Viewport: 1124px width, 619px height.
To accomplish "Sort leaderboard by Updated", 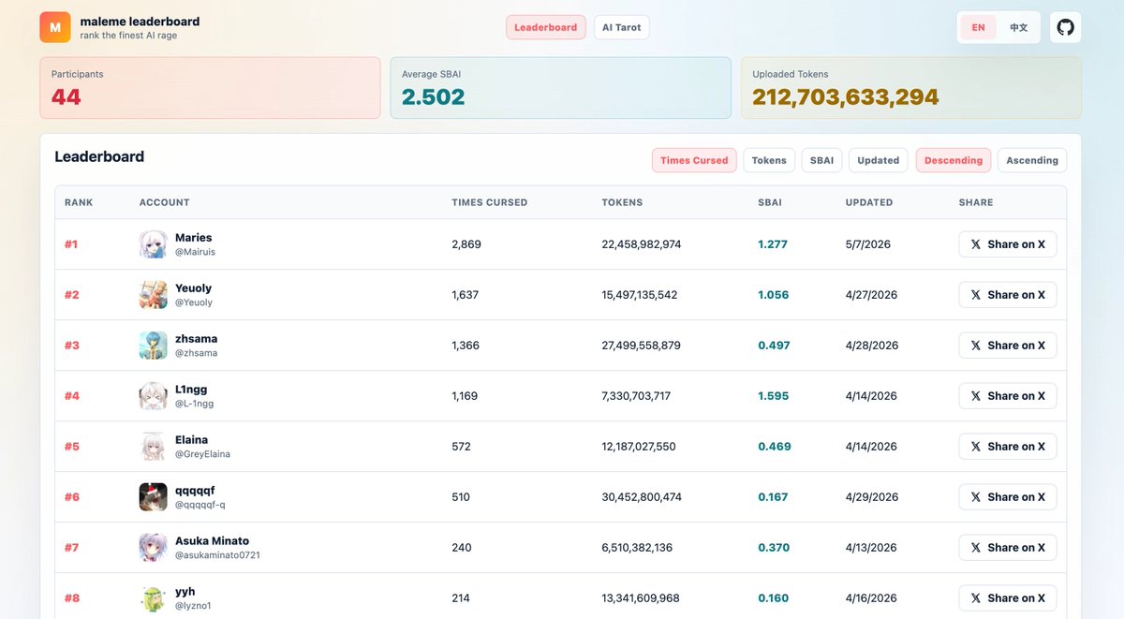I will point(879,160).
